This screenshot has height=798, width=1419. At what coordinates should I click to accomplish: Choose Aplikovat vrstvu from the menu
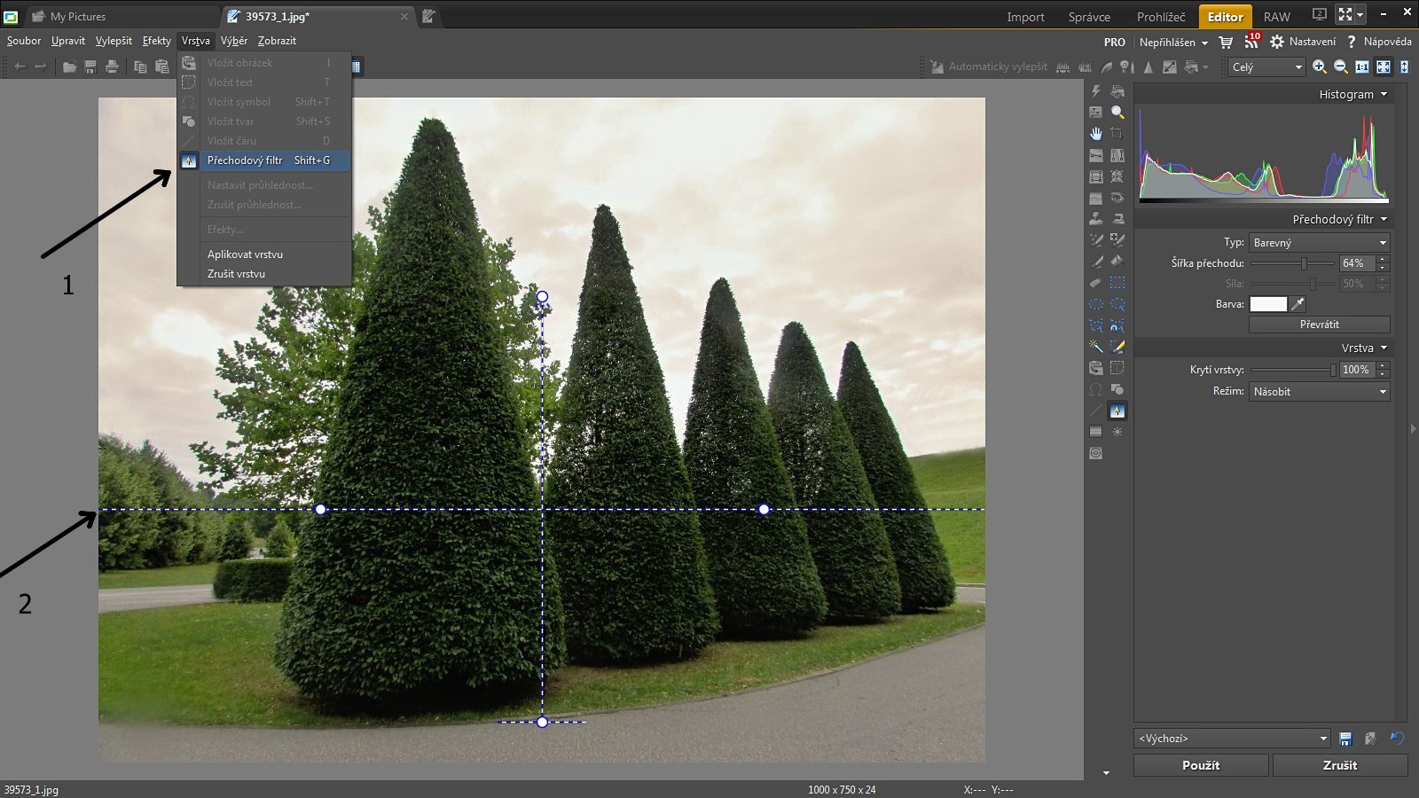tap(245, 254)
